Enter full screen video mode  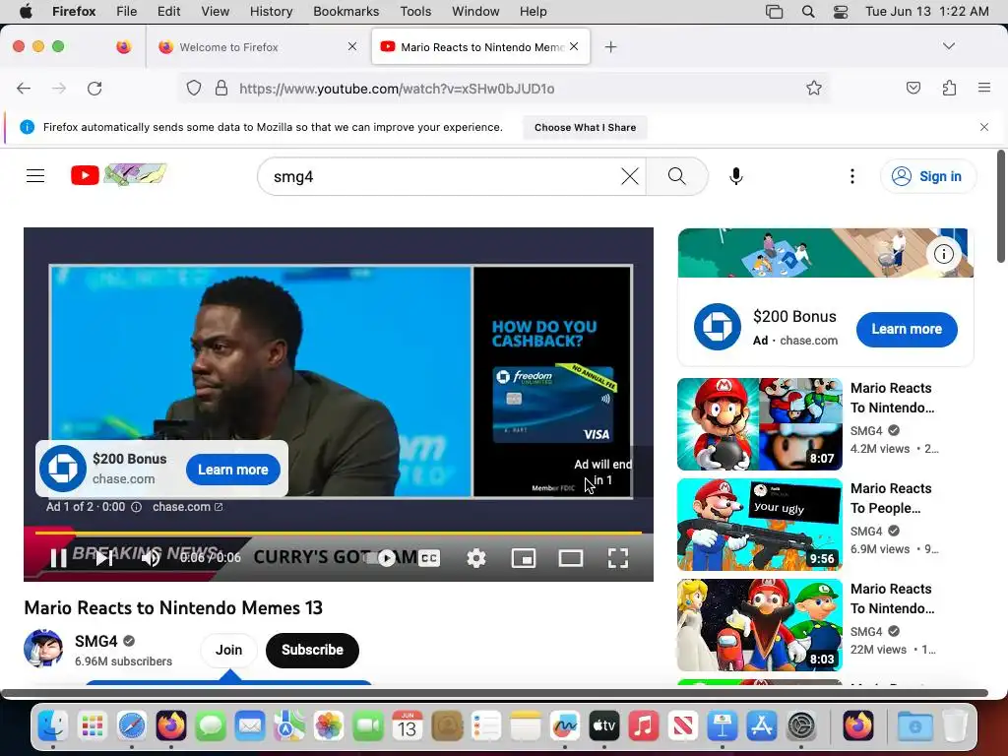click(618, 558)
